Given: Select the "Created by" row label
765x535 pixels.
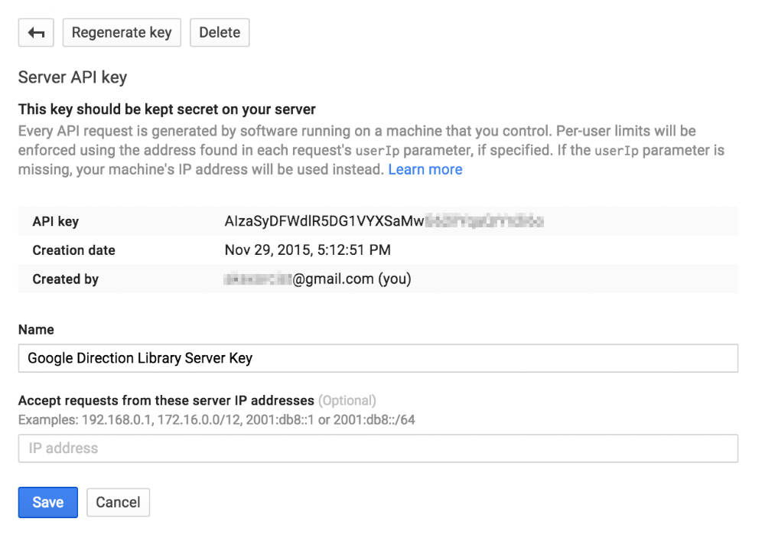Looking at the screenshot, I should 65,279.
